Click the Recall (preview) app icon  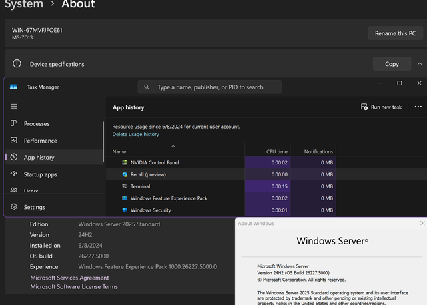click(x=125, y=174)
